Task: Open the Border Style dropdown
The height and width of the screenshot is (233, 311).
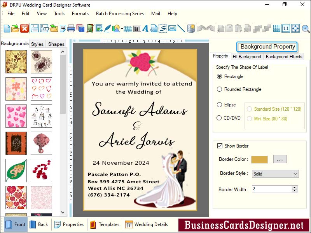Action: [x=275, y=174]
